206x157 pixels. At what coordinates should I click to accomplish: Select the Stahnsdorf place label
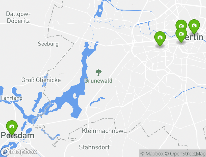click(x=94, y=147)
